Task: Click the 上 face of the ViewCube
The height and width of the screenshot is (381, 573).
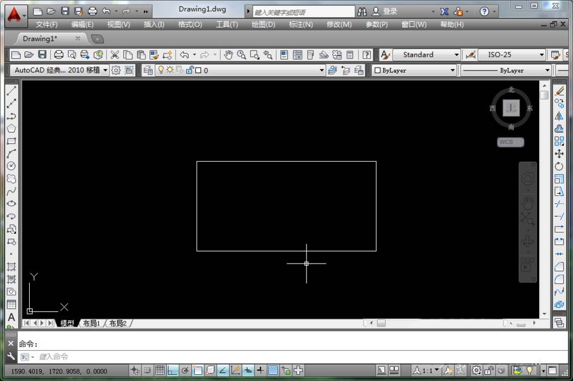Action: pyautogui.click(x=511, y=108)
